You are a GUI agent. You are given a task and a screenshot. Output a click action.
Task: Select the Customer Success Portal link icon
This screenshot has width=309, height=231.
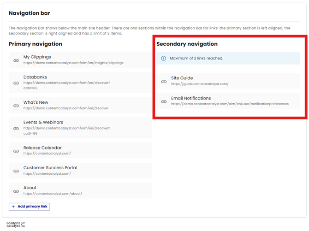click(x=16, y=171)
